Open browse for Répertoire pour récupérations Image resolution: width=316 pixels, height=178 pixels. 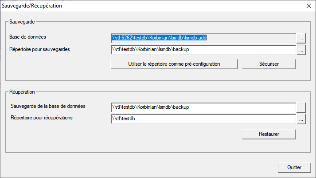point(301,119)
